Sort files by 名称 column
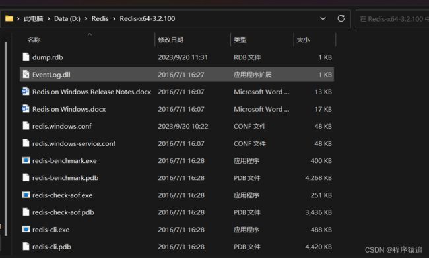 tap(34, 40)
